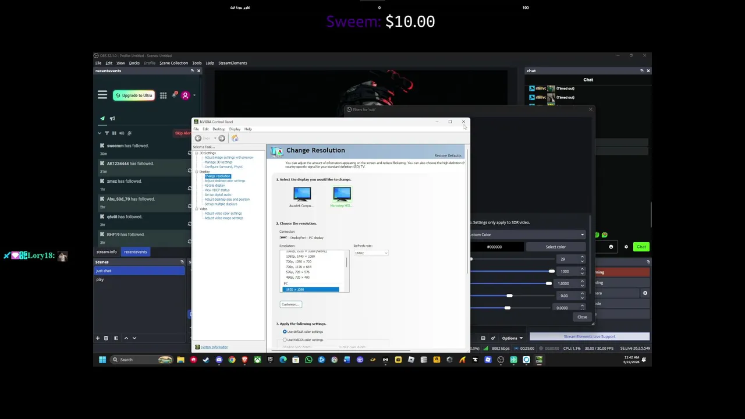Click NVIDIA Control Panel Forward arrow
Screen dimensions: 745x419
tap(222, 139)
